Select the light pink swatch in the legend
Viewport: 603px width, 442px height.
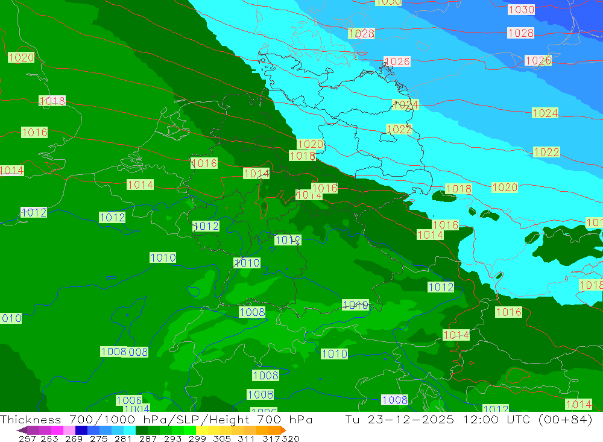69,430
